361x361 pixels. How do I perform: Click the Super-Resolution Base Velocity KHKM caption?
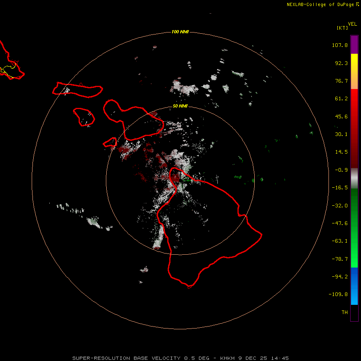tap(180, 358)
